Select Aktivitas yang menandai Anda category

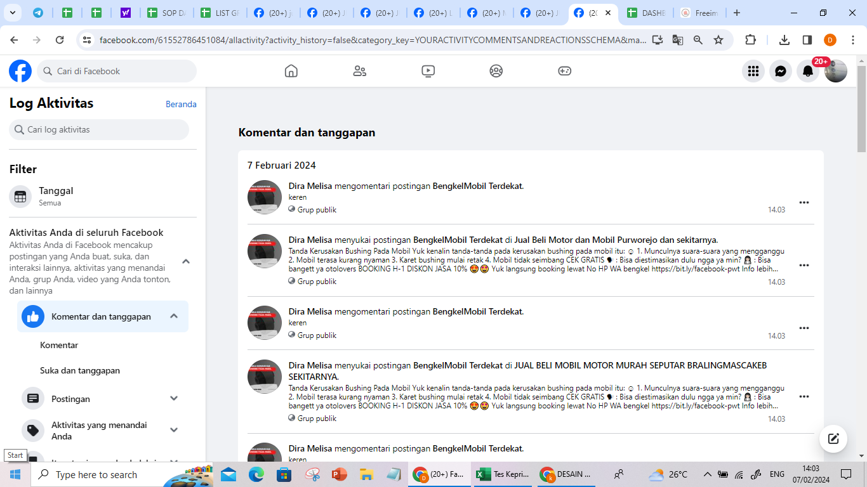click(x=103, y=431)
